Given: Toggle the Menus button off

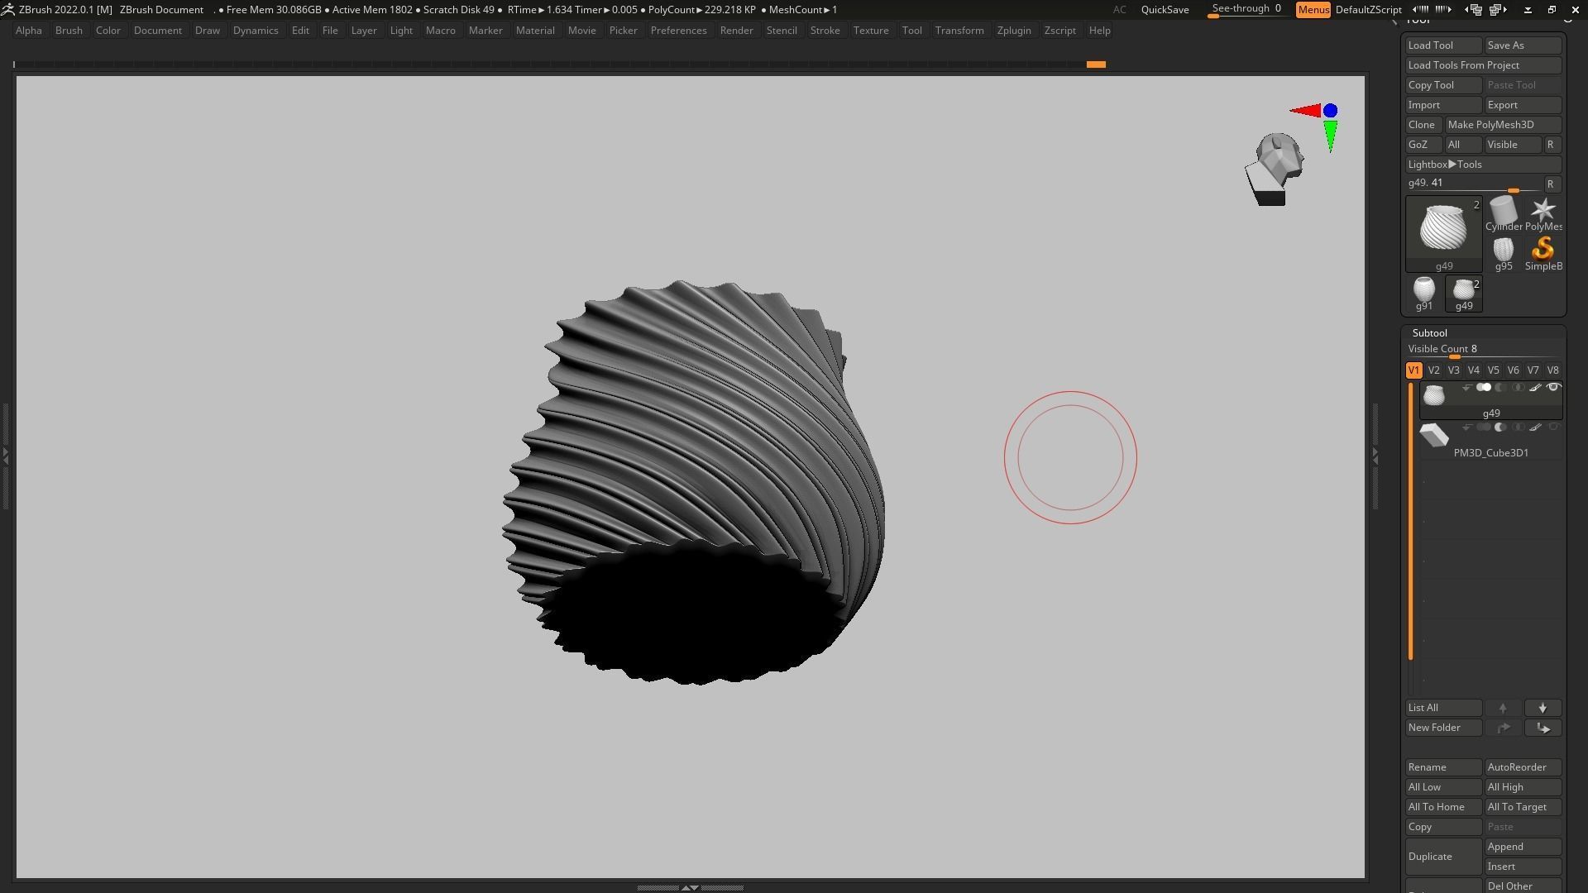Looking at the screenshot, I should (x=1313, y=10).
